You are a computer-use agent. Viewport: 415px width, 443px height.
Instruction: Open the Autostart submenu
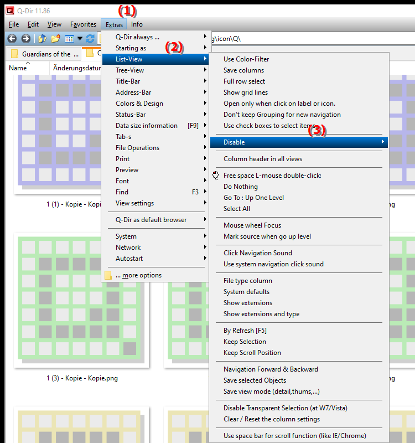(x=155, y=259)
